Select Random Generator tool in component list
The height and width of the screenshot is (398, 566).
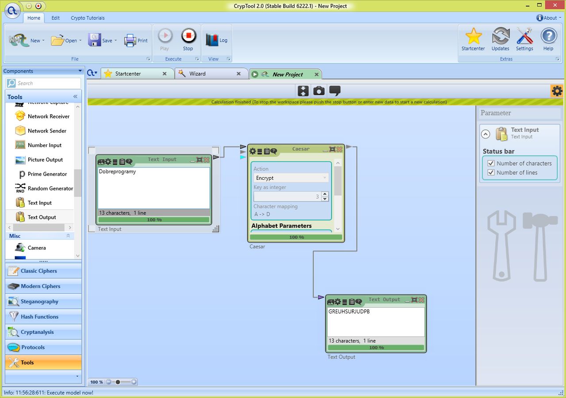pyautogui.click(x=44, y=188)
